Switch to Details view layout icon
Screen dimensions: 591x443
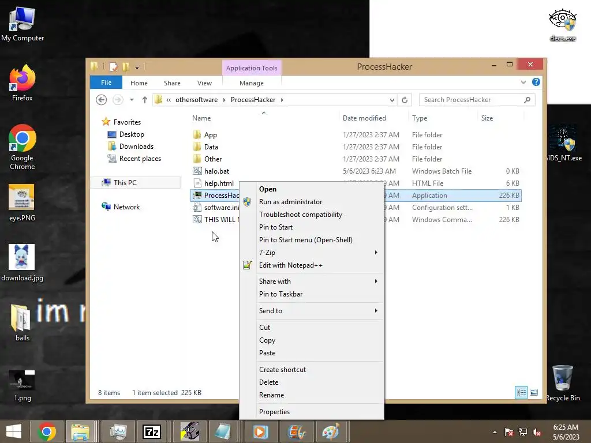tap(521, 392)
